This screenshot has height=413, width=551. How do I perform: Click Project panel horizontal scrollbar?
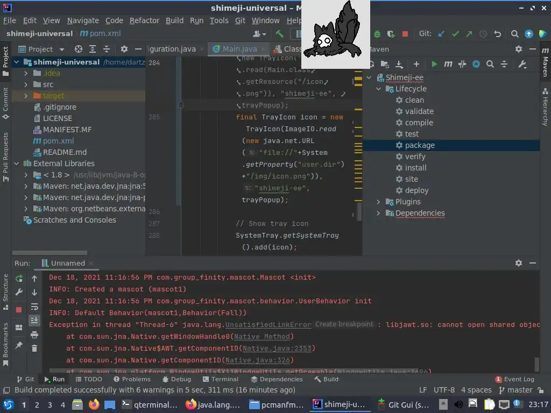[x=50, y=253]
